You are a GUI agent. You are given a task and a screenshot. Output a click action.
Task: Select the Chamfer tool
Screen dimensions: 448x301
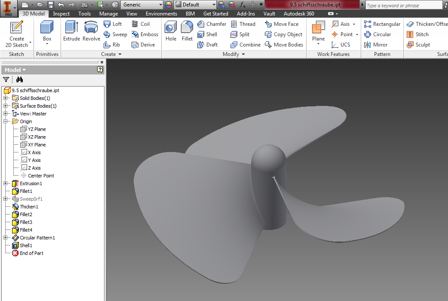tap(212, 24)
